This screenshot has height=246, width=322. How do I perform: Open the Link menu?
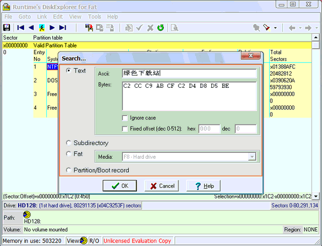(42, 16)
